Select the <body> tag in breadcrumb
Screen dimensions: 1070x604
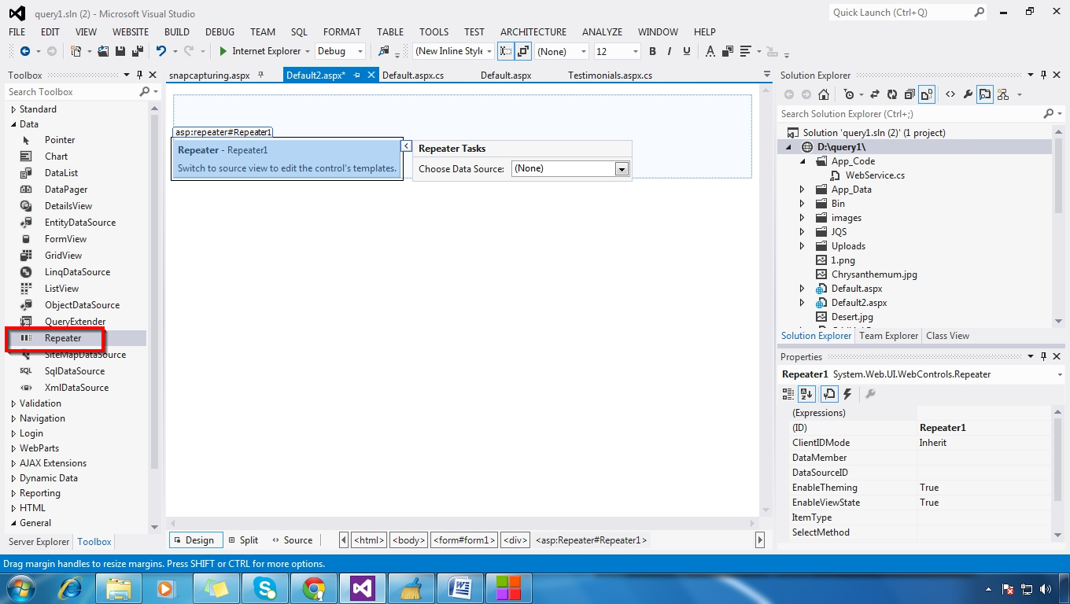click(x=409, y=540)
